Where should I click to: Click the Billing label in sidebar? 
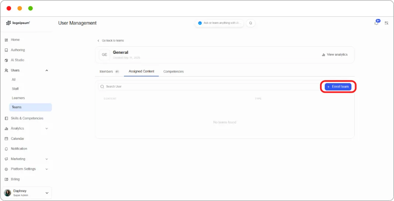tap(15, 179)
